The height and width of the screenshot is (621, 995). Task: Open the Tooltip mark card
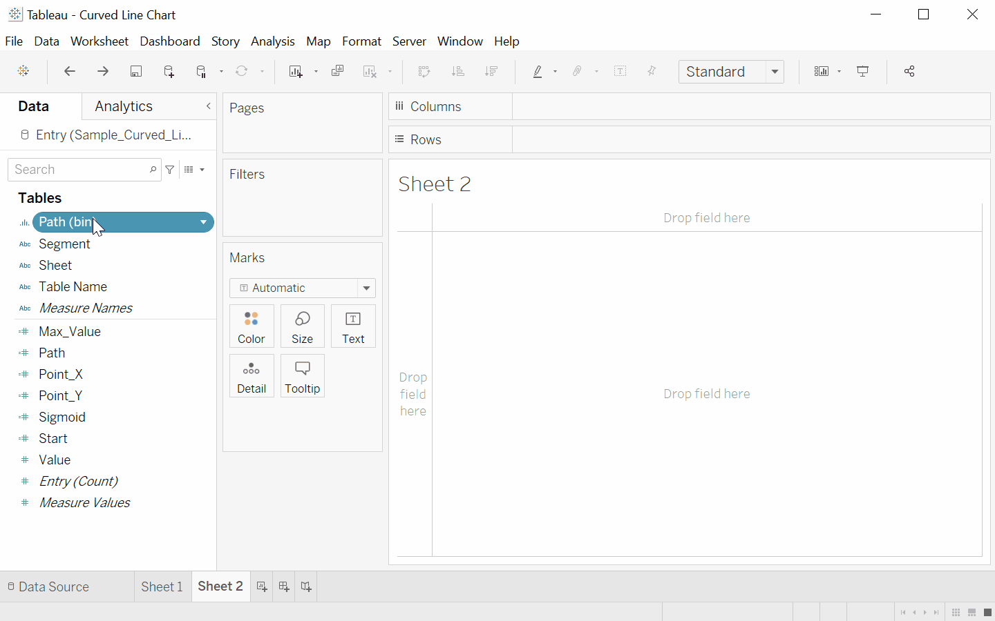pyautogui.click(x=302, y=375)
